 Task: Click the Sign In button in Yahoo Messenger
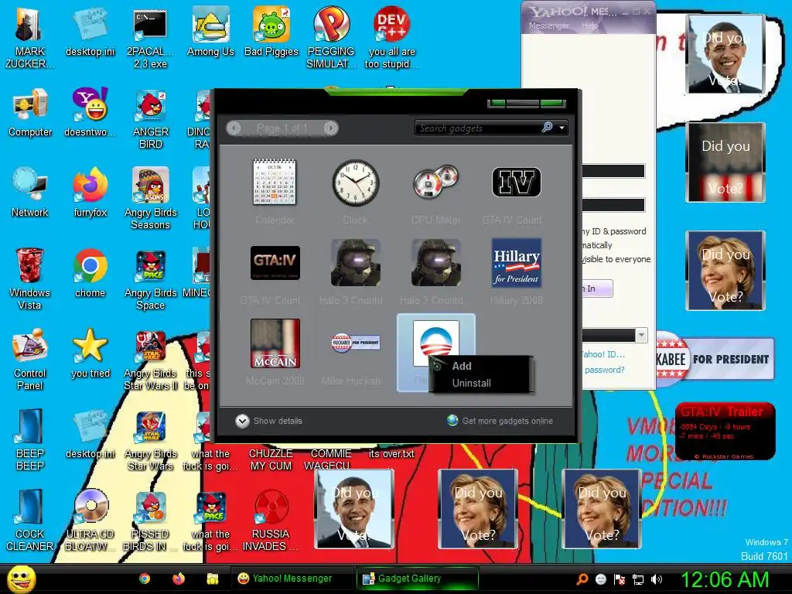point(598,288)
